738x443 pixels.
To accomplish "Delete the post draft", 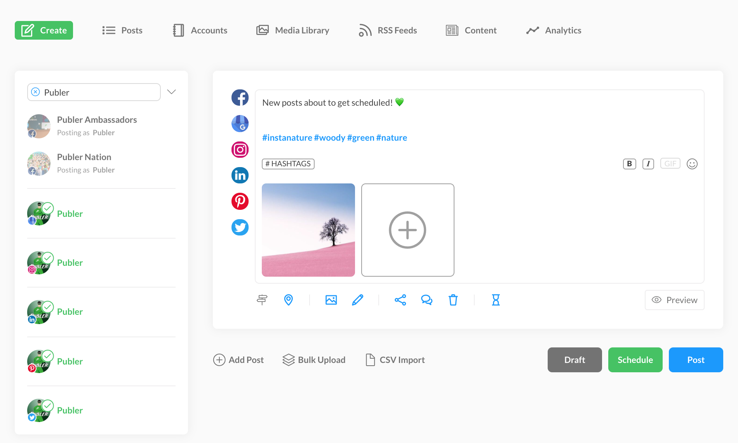I will tap(453, 300).
